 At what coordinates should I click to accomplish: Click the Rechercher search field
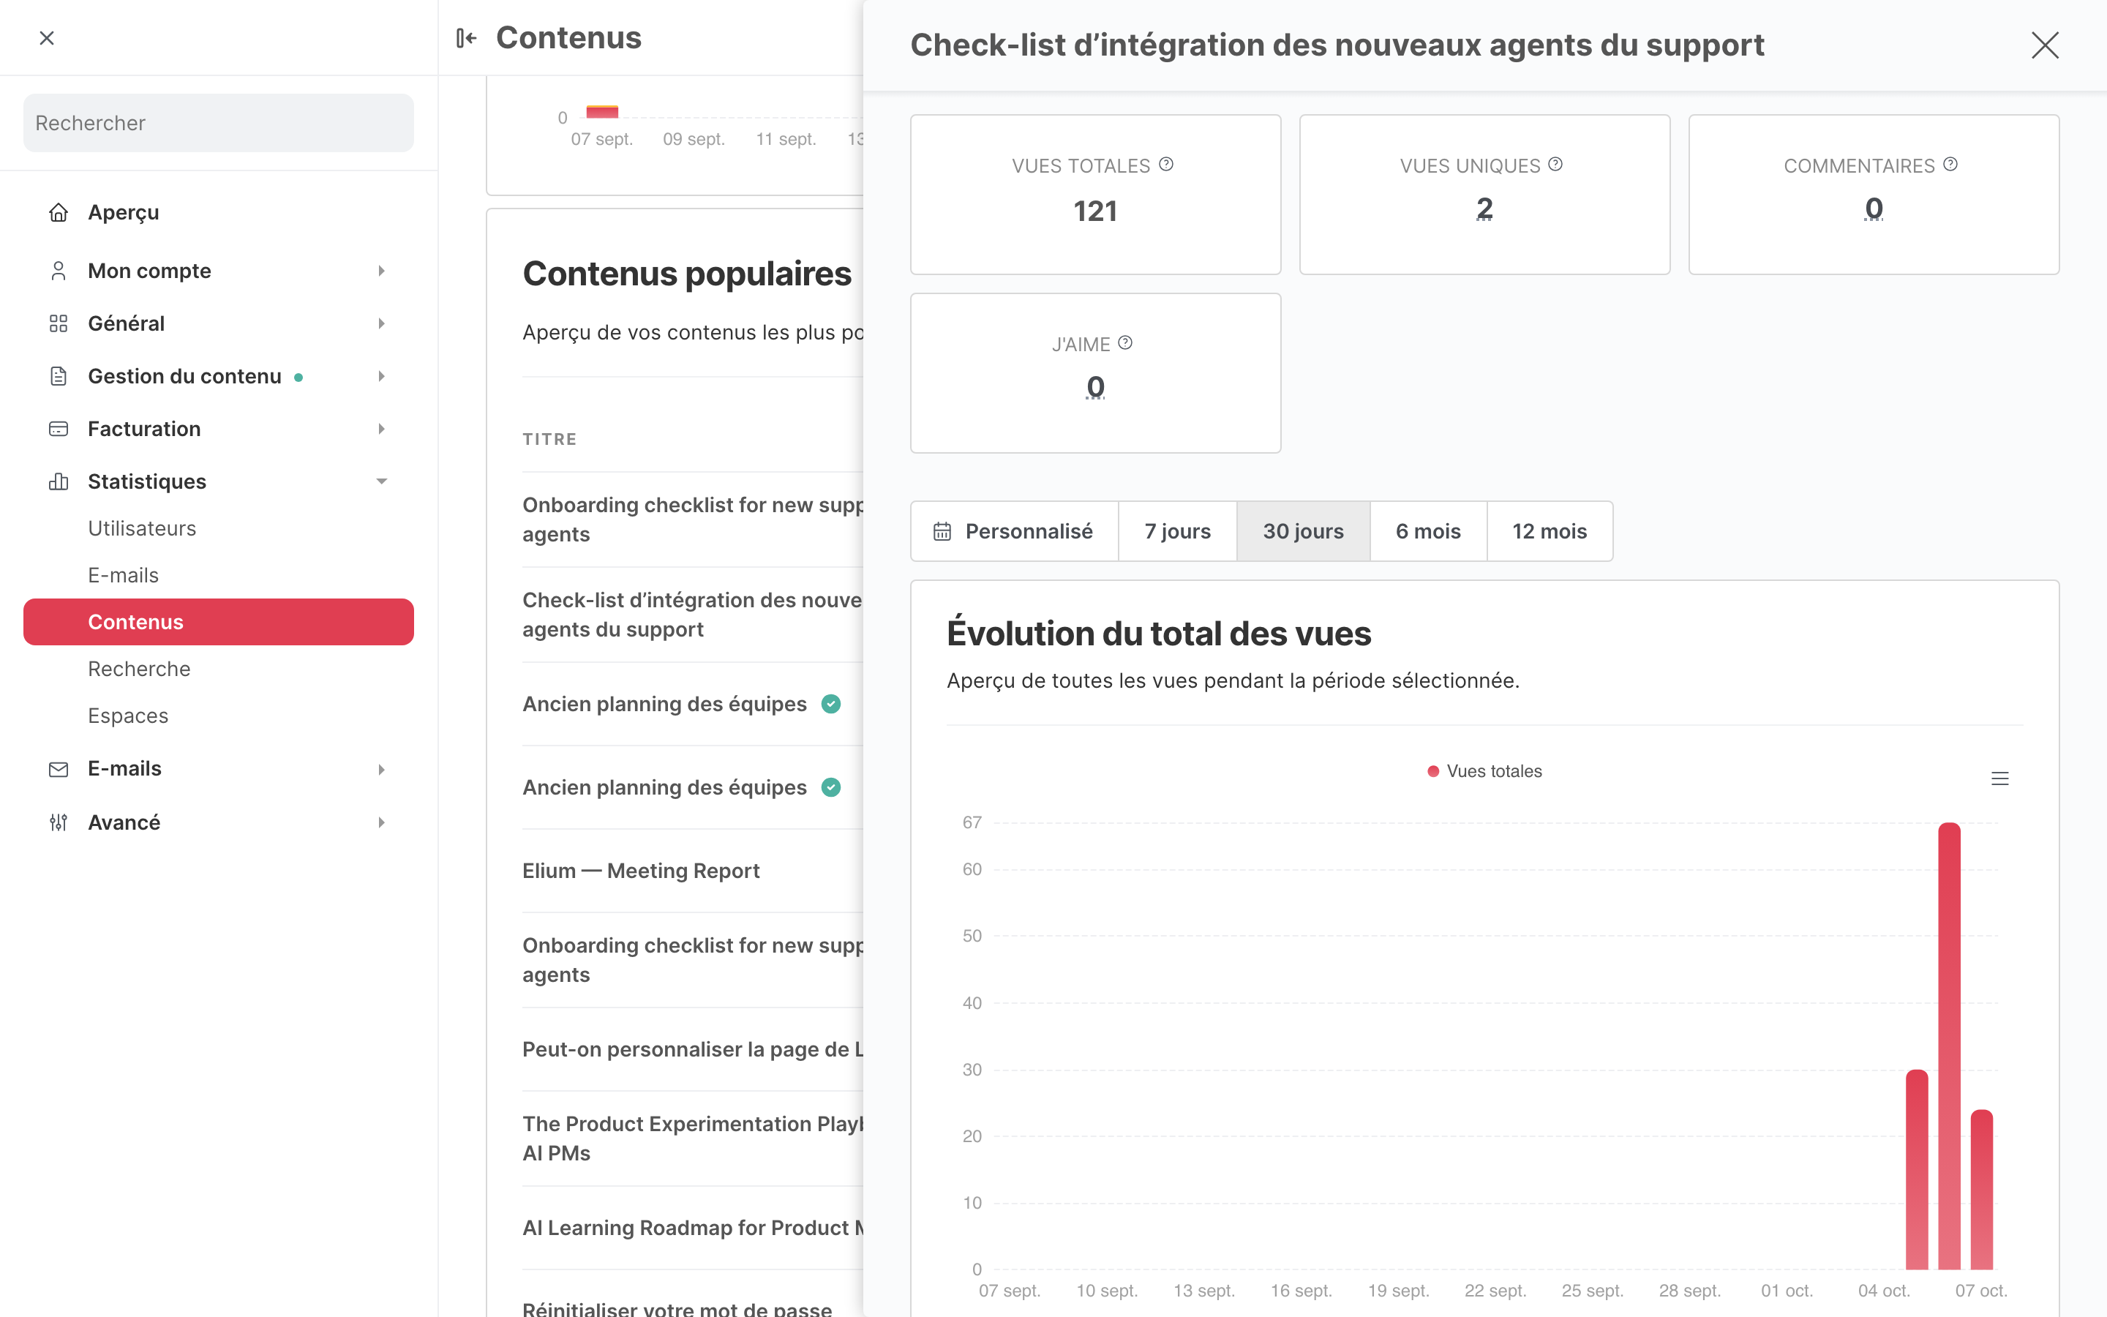click(219, 123)
